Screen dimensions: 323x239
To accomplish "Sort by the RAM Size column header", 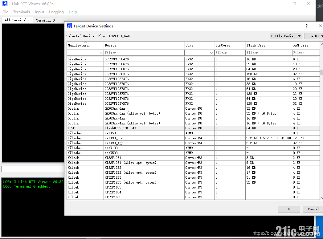I will (x=306, y=45).
